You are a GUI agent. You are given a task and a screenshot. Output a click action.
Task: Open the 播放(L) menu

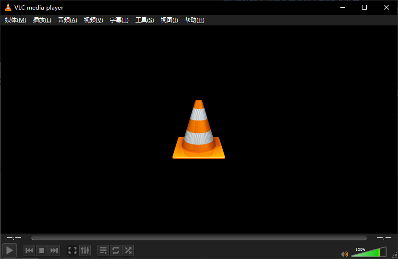42,20
